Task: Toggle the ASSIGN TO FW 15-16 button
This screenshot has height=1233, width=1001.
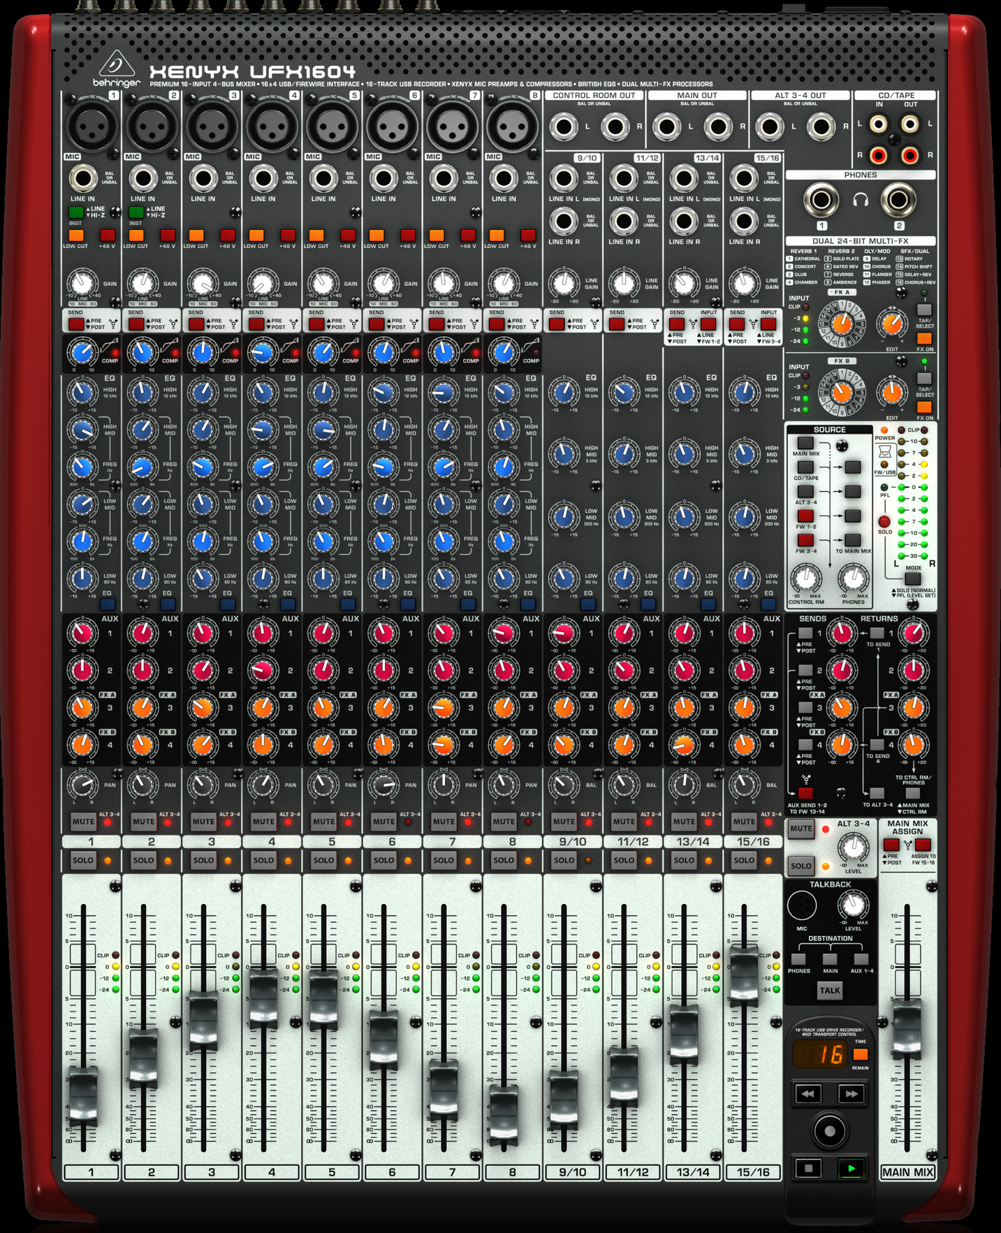Action: pos(923,845)
